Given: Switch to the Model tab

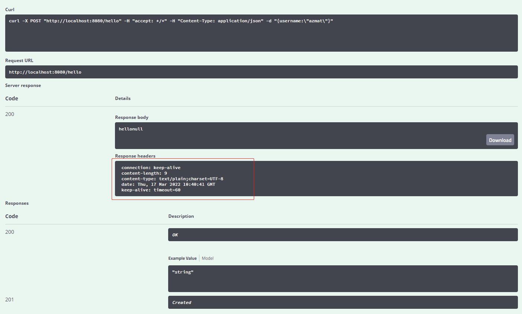Looking at the screenshot, I should pyautogui.click(x=208, y=258).
